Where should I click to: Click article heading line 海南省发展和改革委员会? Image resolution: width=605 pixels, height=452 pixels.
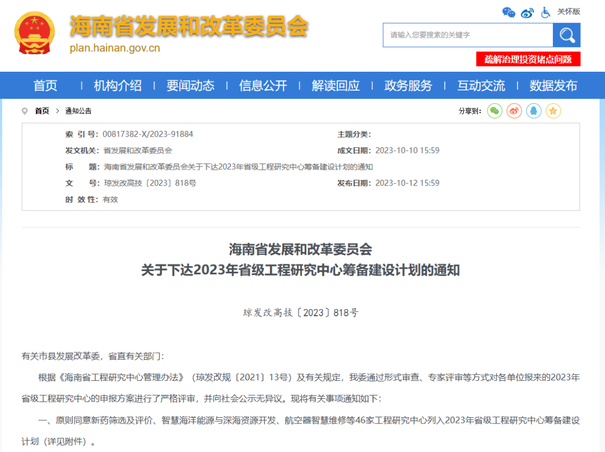pyautogui.click(x=300, y=250)
